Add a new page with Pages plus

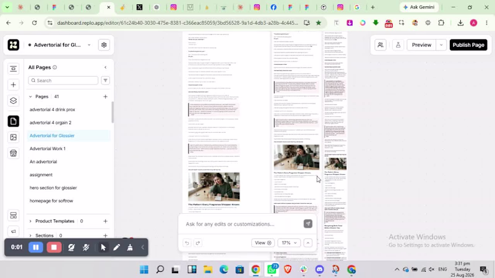pos(105,96)
